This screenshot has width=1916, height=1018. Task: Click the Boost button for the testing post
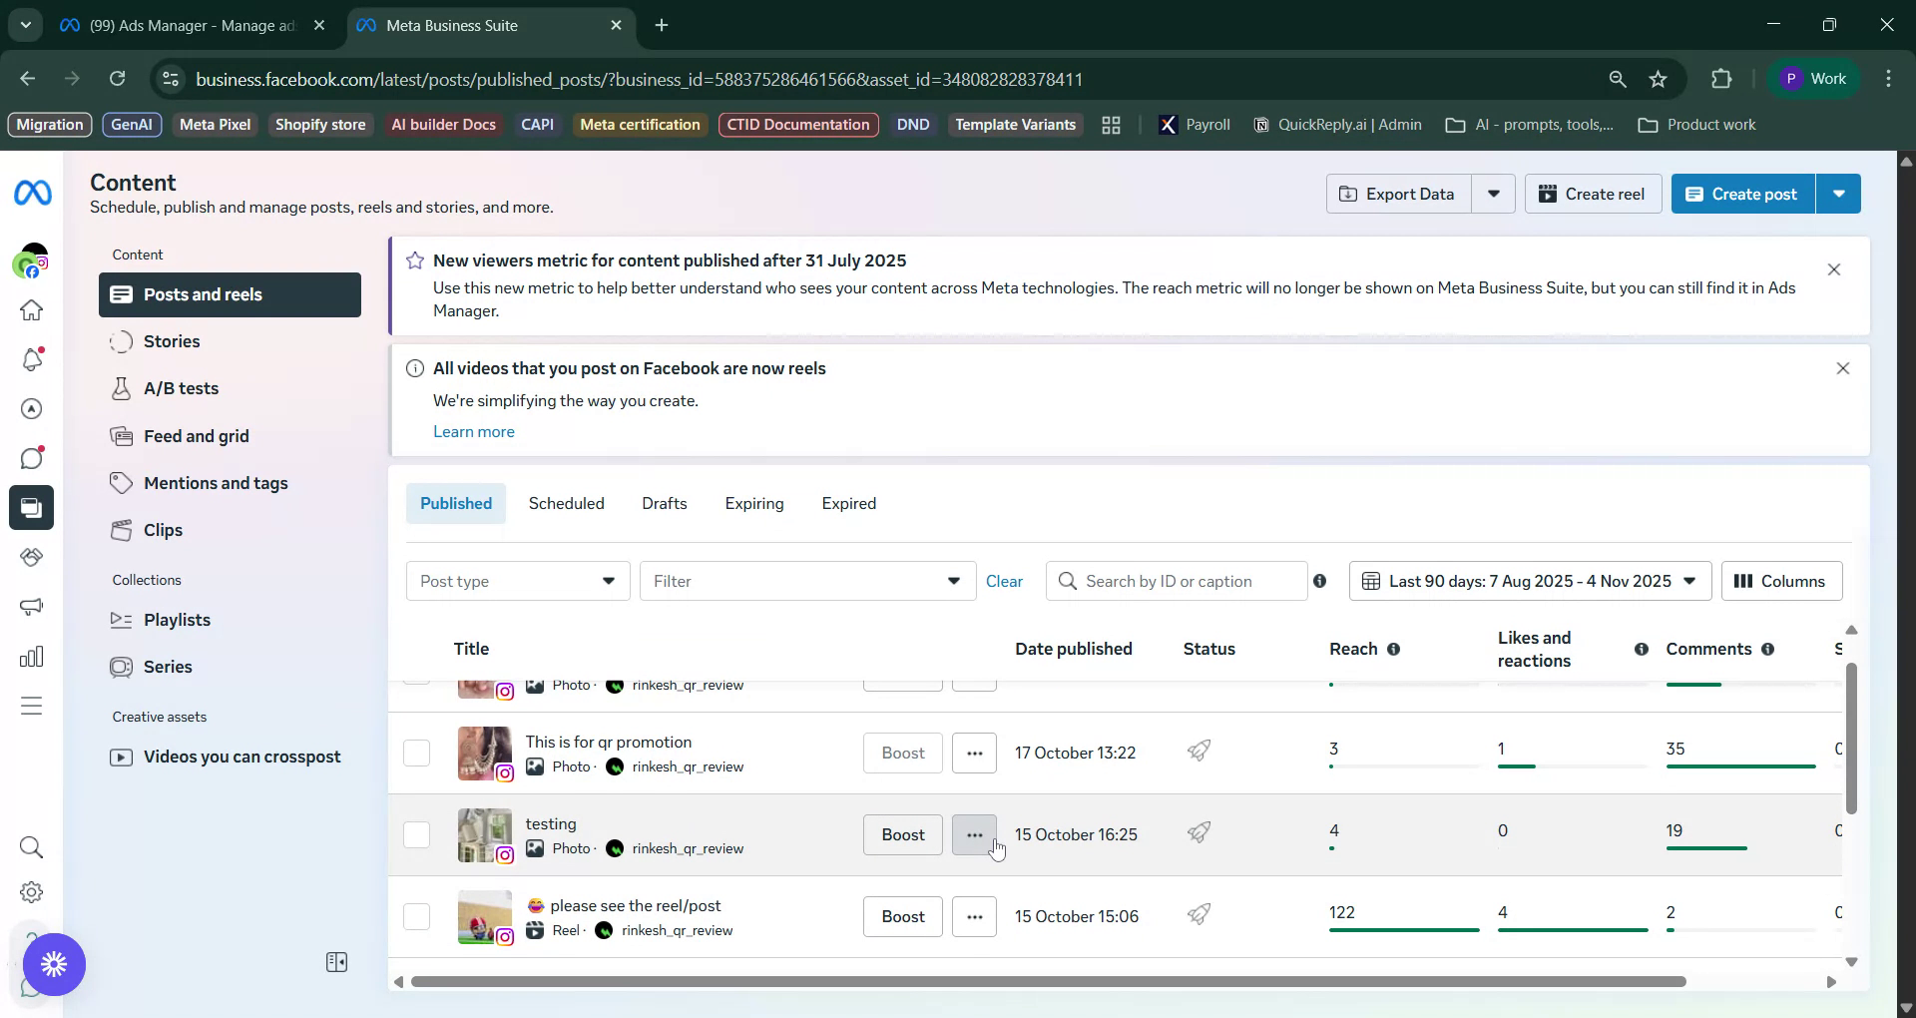point(901,834)
